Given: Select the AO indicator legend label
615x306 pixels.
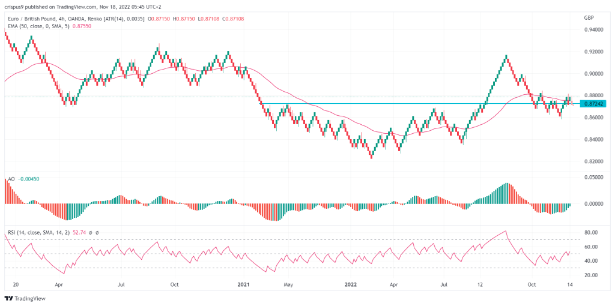Looking at the screenshot, I should click(x=11, y=179).
